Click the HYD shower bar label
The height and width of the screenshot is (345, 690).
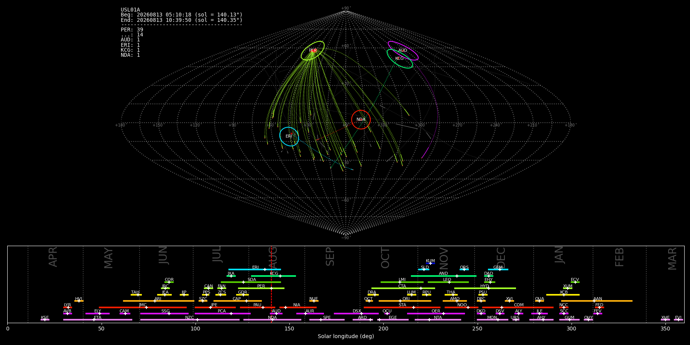[485, 286]
